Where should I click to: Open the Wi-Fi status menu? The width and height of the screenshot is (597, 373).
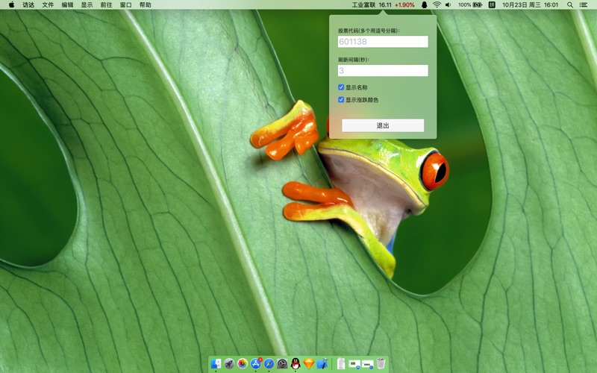tap(437, 4)
